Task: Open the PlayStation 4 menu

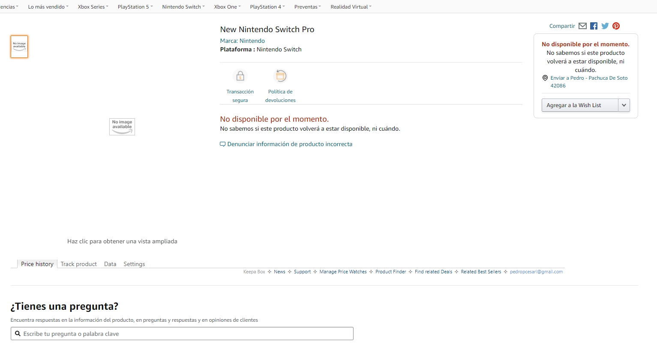Action: 267,7
